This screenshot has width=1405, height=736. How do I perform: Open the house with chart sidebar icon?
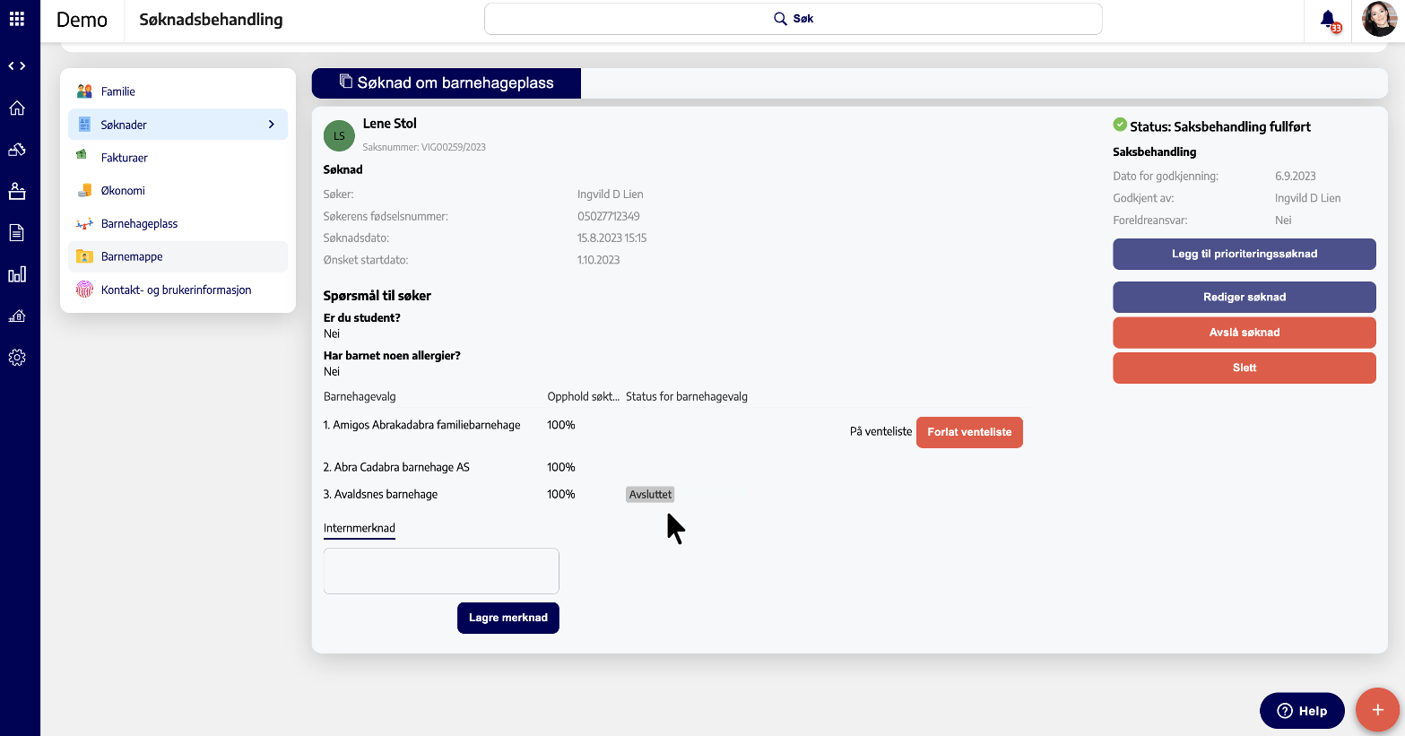17,316
